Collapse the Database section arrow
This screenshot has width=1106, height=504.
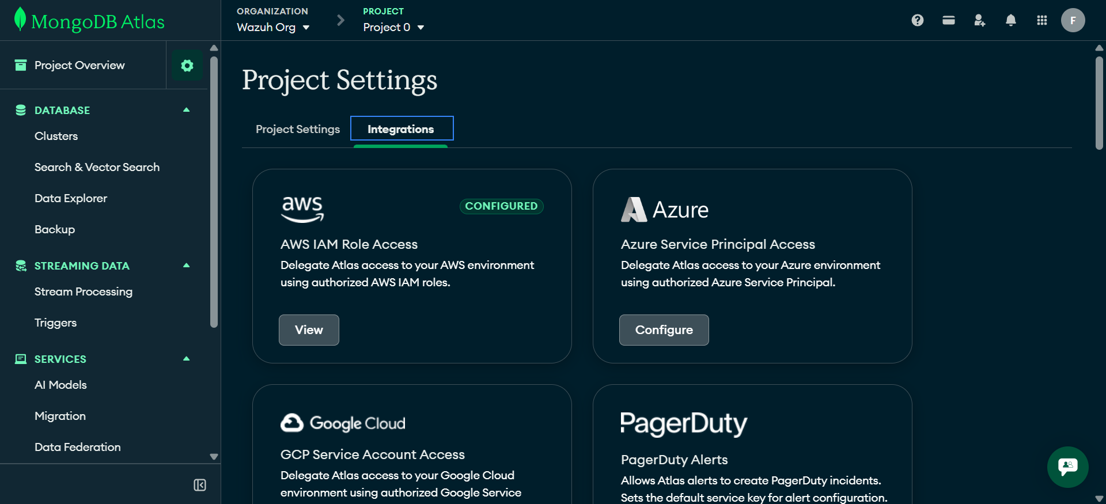coord(186,110)
